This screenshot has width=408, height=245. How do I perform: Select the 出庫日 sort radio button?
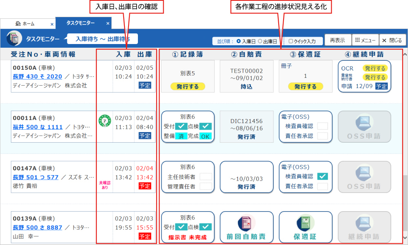pos(260,41)
